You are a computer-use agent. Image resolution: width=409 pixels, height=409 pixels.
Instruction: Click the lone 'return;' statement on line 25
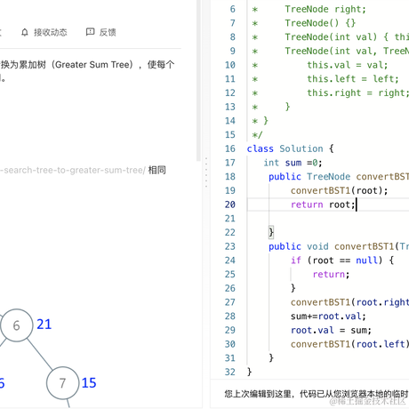coord(331,274)
